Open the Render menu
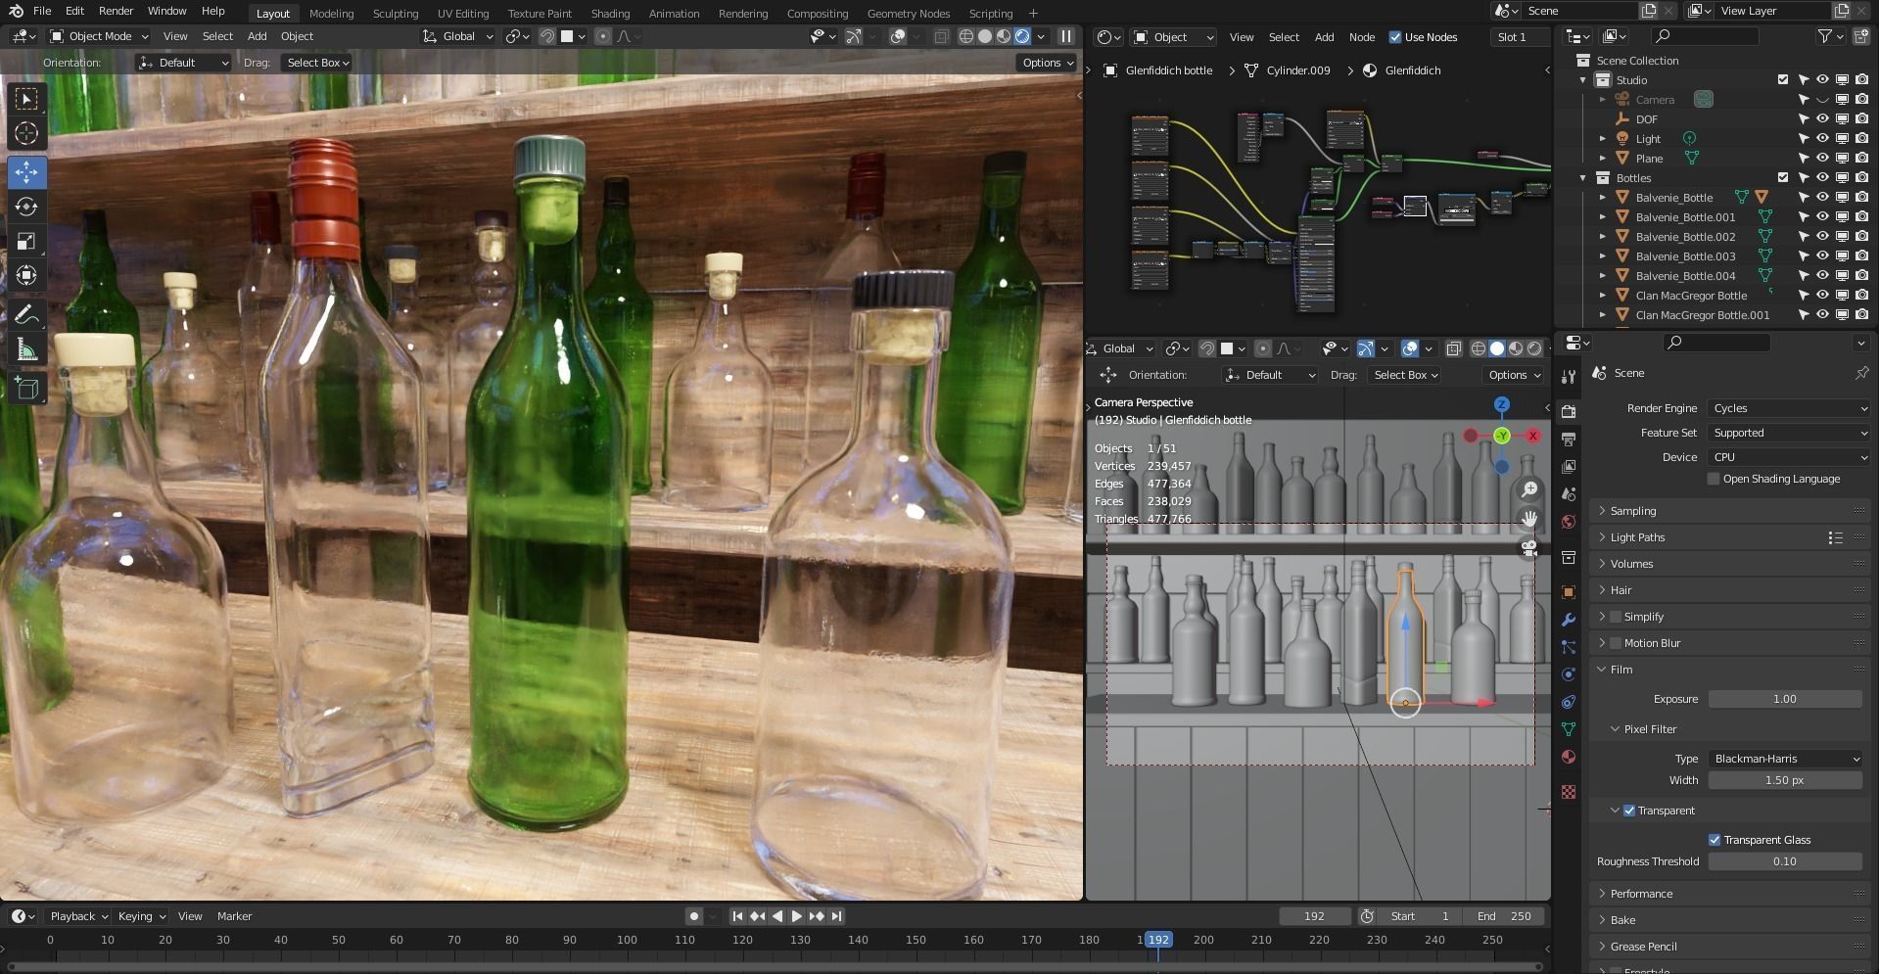 pyautogui.click(x=116, y=11)
